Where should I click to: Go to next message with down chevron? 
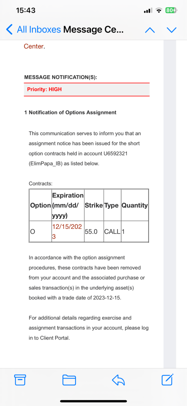172,30
